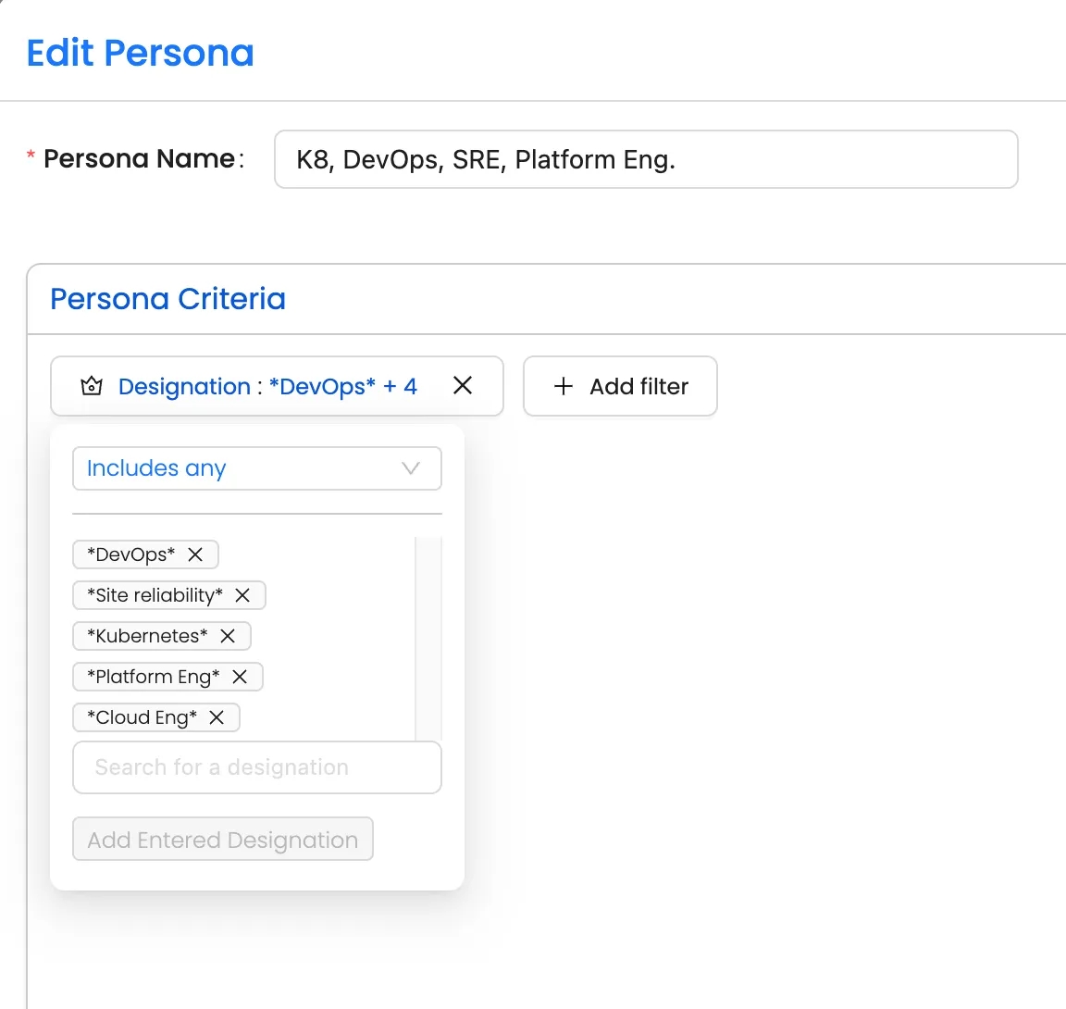Screen dimensions: 1066x1009
Task: Click the Edit Persona page heading
Action: click(x=140, y=53)
